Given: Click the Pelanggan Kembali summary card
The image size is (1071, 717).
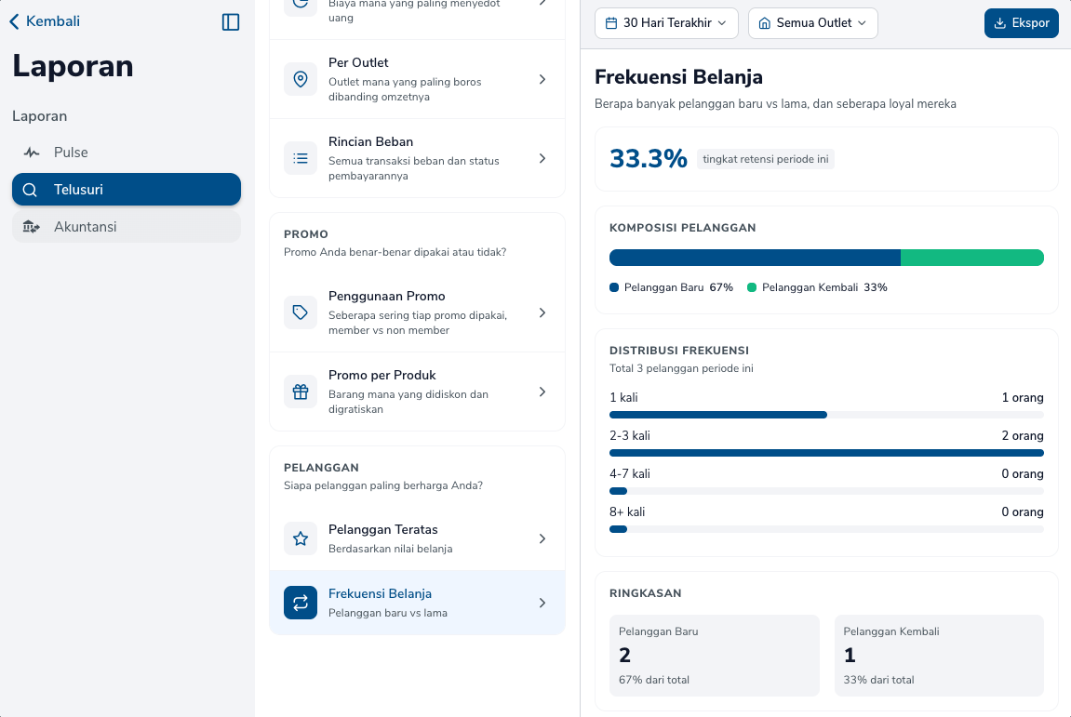Looking at the screenshot, I should 939,656.
